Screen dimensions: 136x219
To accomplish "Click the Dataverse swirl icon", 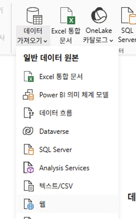I will pyautogui.click(x=28, y=131).
